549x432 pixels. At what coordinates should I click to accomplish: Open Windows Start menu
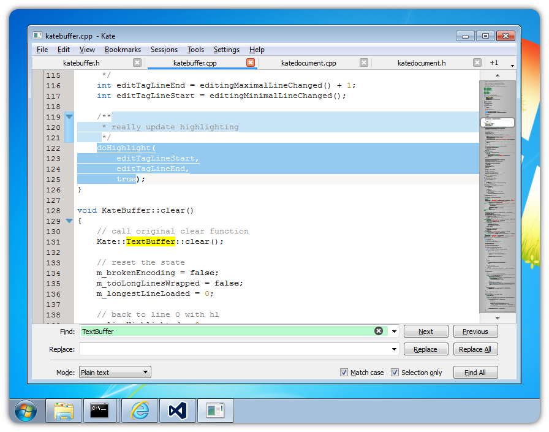26,411
